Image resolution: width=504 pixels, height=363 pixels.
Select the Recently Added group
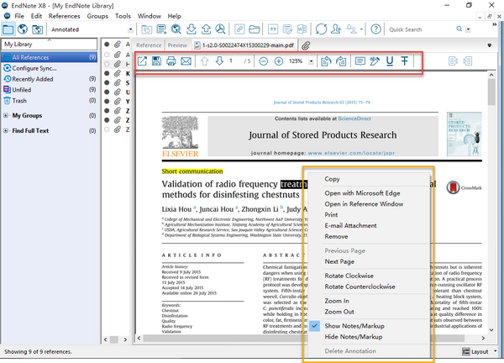pos(33,79)
